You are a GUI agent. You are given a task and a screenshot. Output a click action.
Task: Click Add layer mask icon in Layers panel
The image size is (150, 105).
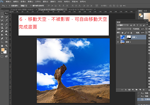coord(129,90)
